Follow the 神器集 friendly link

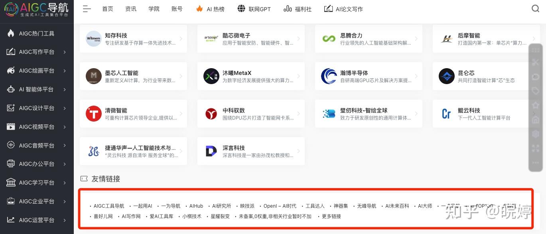pyautogui.click(x=341, y=206)
